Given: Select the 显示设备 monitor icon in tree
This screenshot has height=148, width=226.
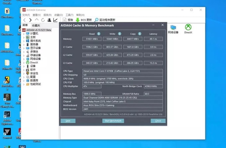Looking at the screenshot, I should click(x=28, y=48).
